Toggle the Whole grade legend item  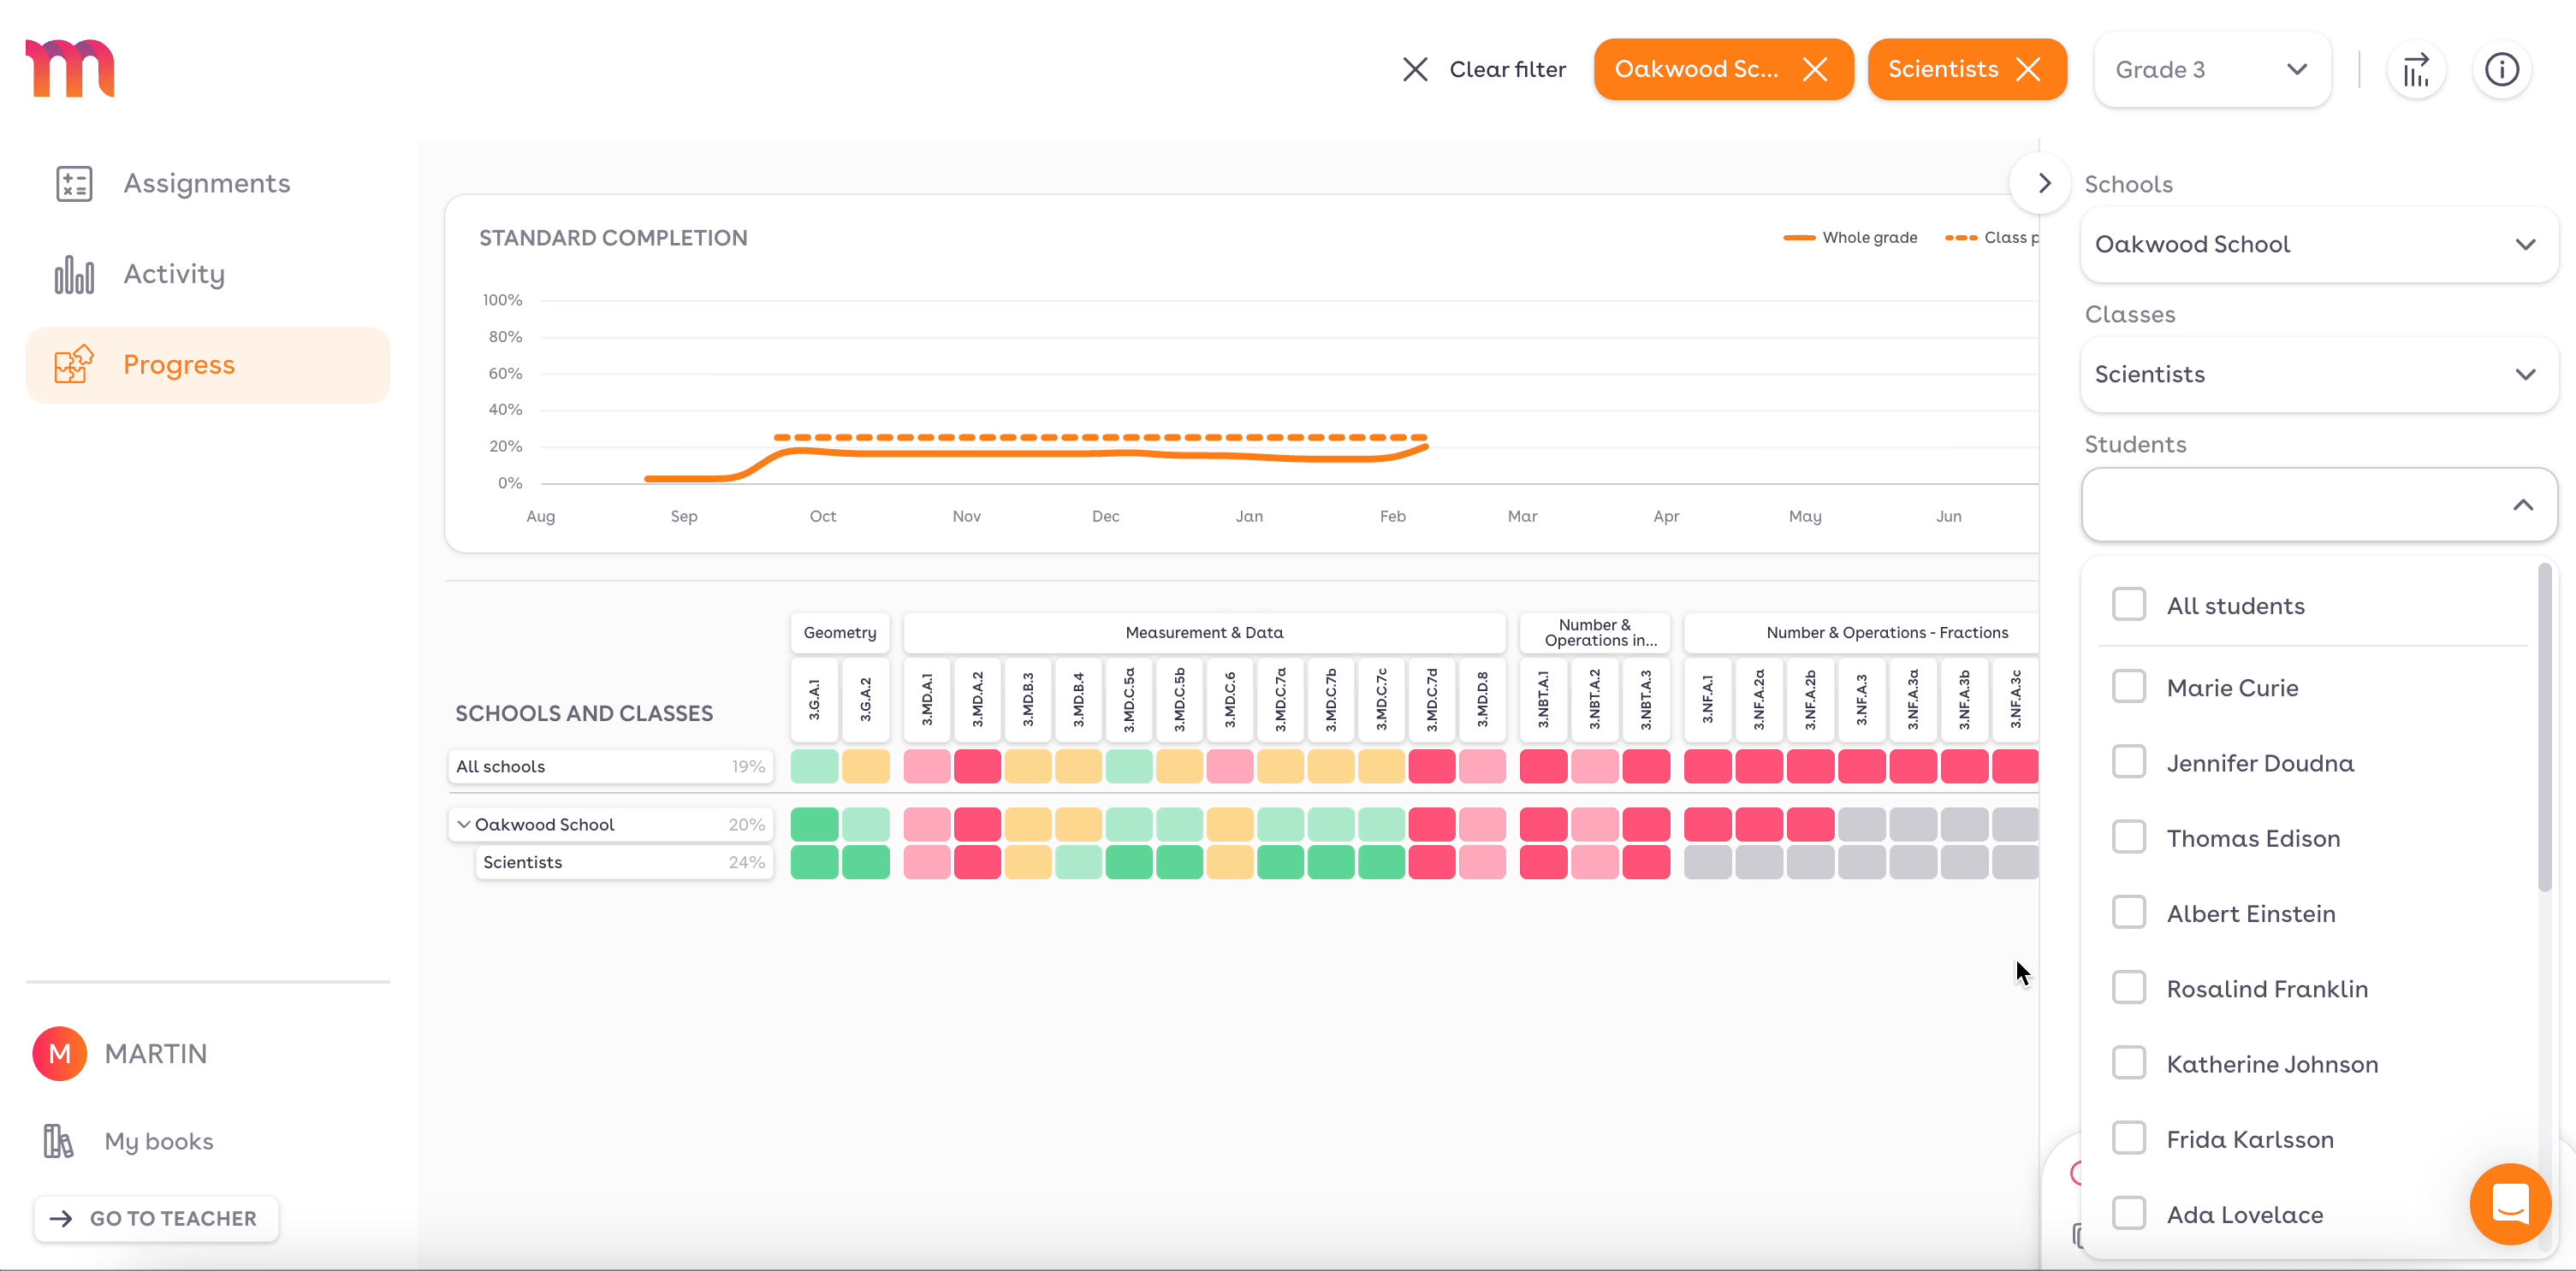1851,238
